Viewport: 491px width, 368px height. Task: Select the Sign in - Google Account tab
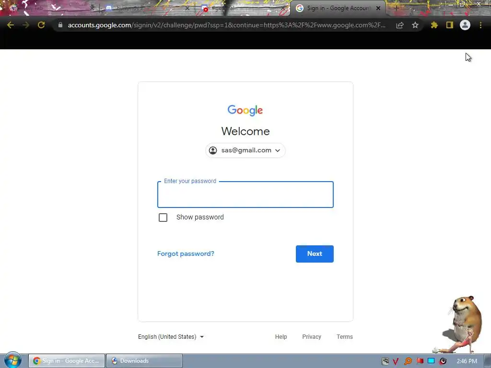point(338,9)
